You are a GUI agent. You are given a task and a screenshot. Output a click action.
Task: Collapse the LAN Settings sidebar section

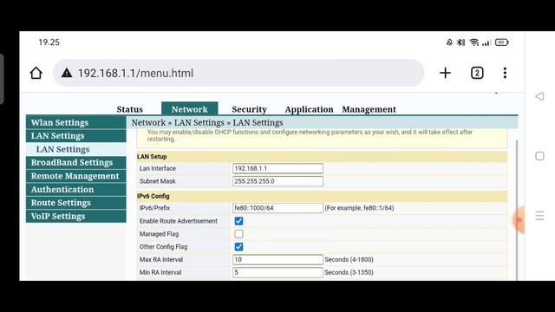click(76, 136)
